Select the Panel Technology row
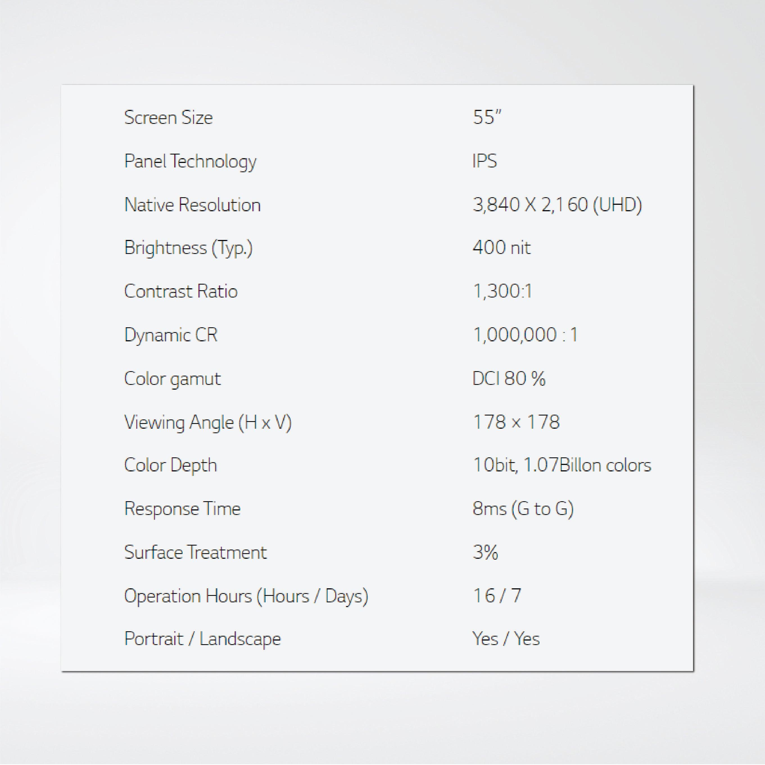The image size is (765, 765). pyautogui.click(x=190, y=161)
